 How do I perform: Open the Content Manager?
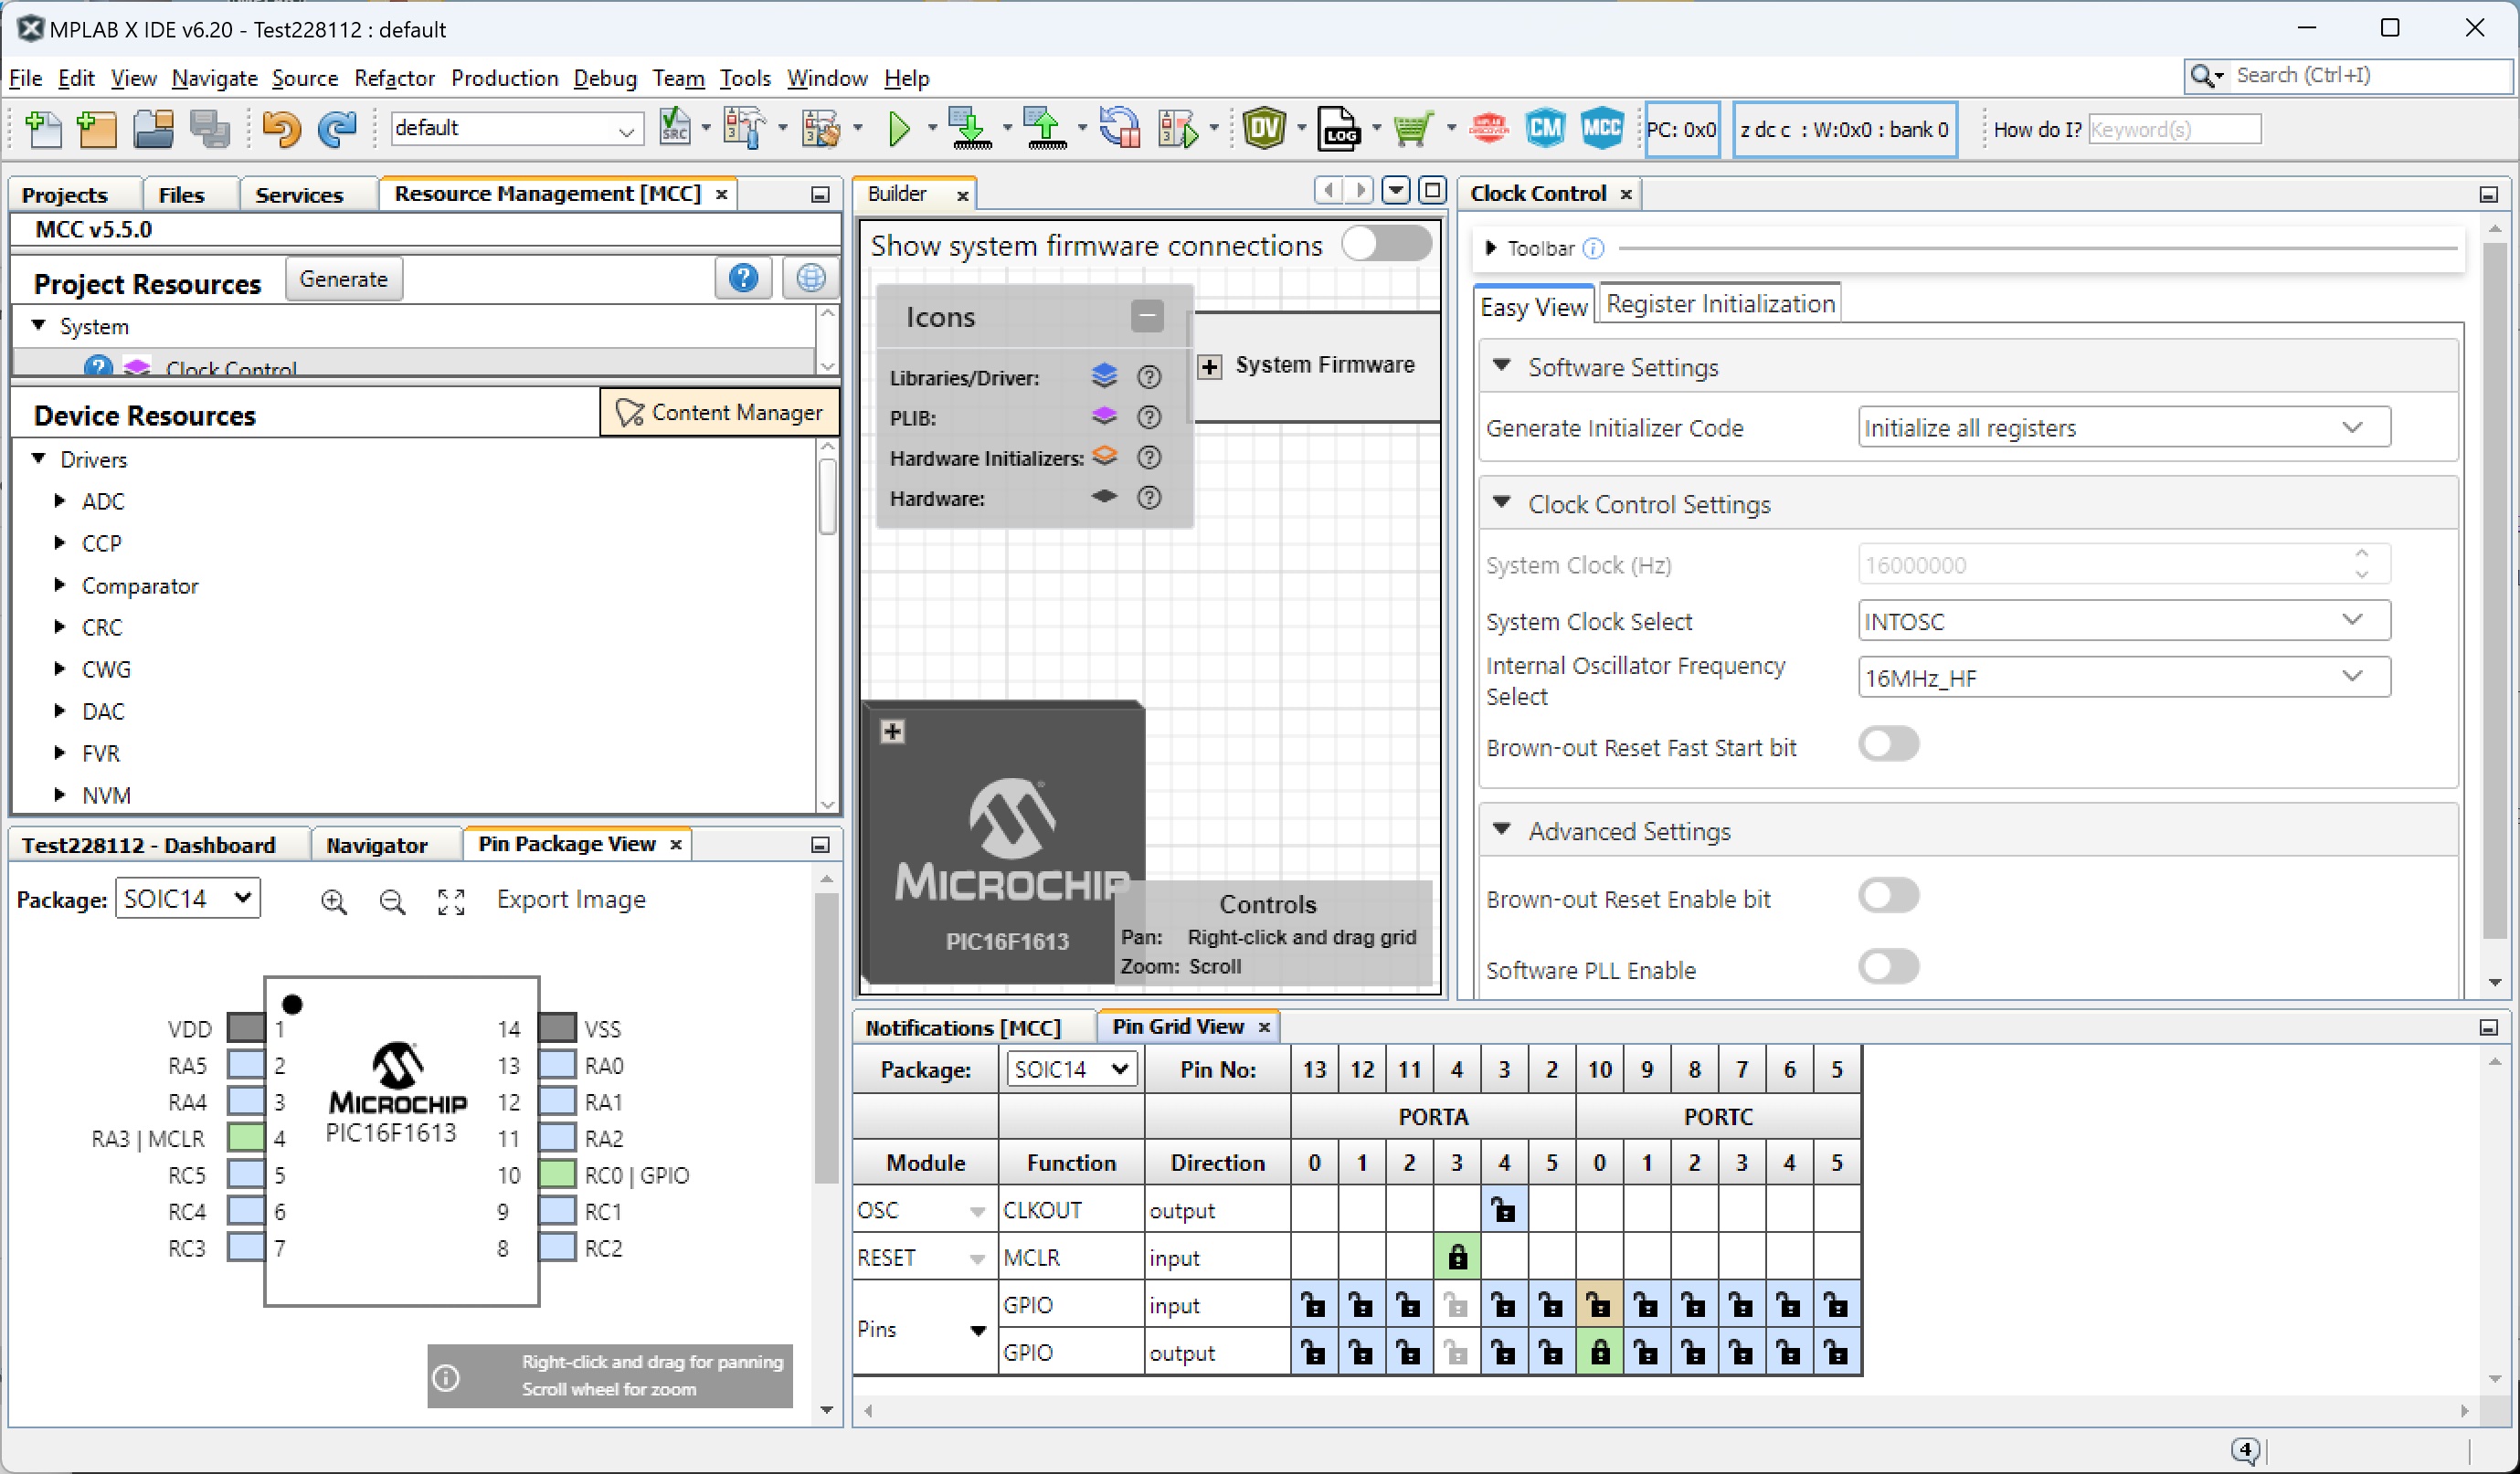[x=719, y=413]
